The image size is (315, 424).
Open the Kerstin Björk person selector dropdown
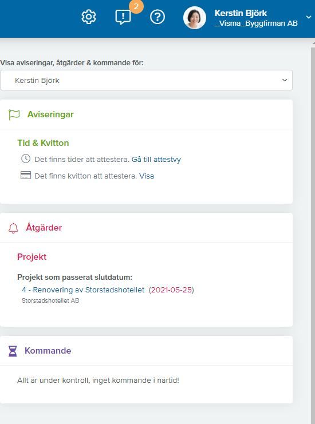click(x=146, y=80)
